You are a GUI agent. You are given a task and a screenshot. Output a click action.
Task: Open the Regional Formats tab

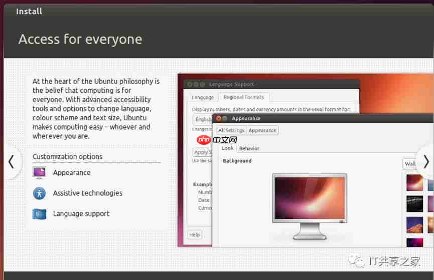click(x=243, y=97)
